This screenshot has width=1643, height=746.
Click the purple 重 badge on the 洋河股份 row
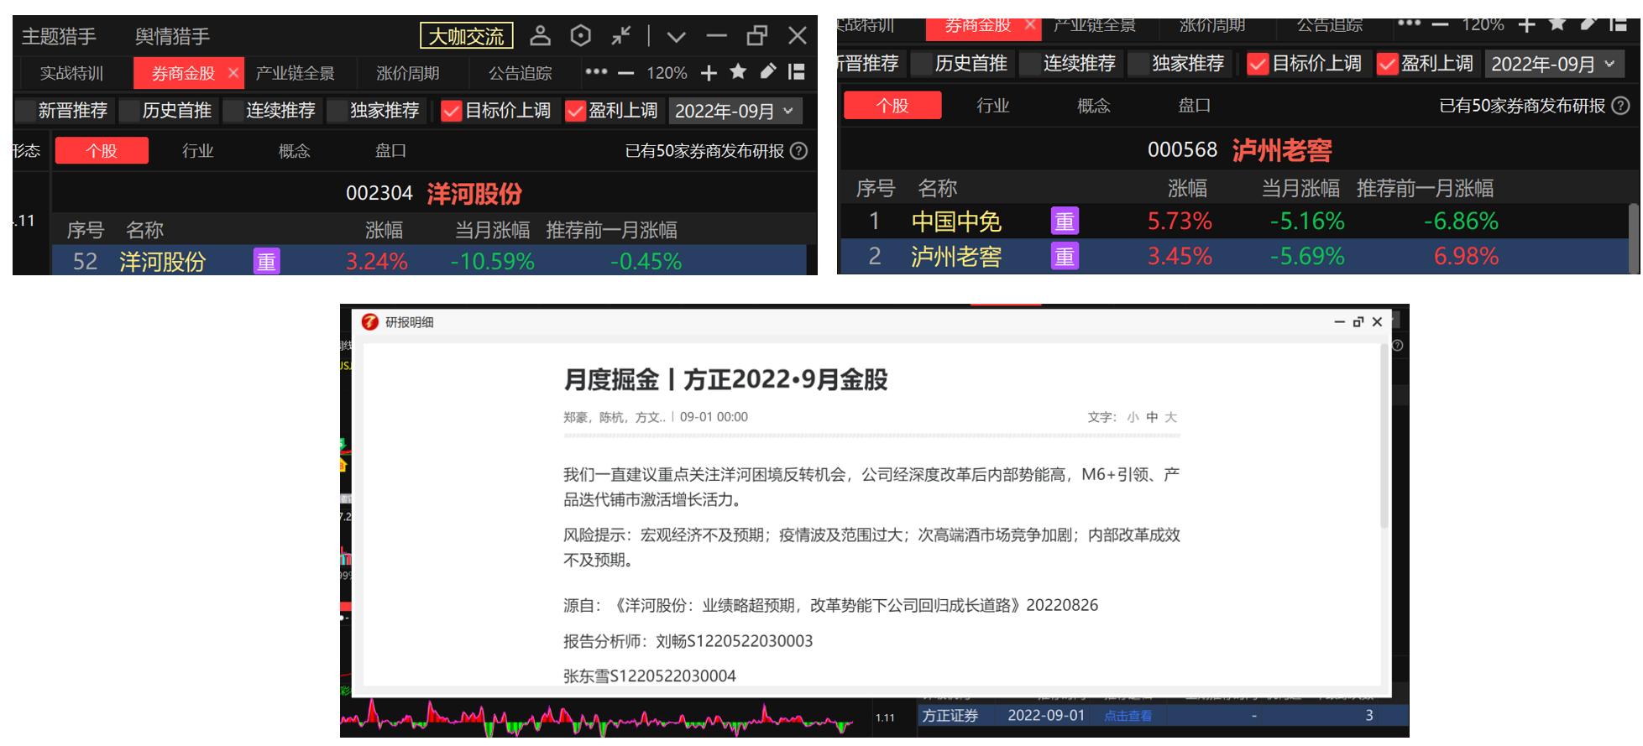[x=266, y=262]
